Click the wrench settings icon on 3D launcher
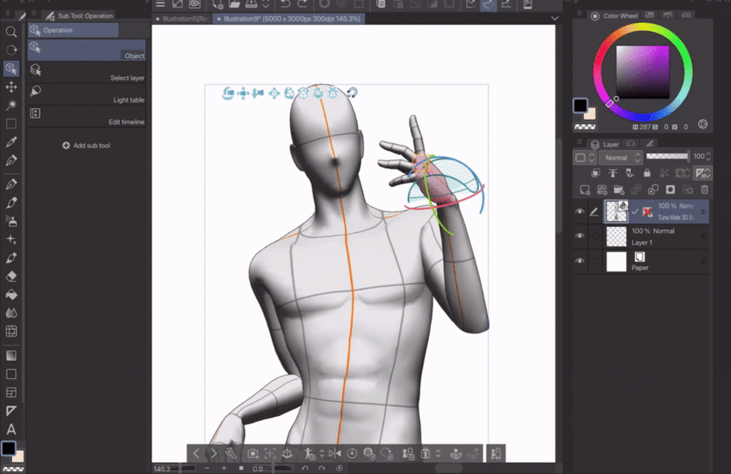 click(230, 453)
